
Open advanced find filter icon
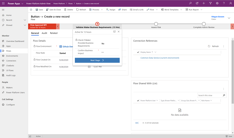click(210, 3)
